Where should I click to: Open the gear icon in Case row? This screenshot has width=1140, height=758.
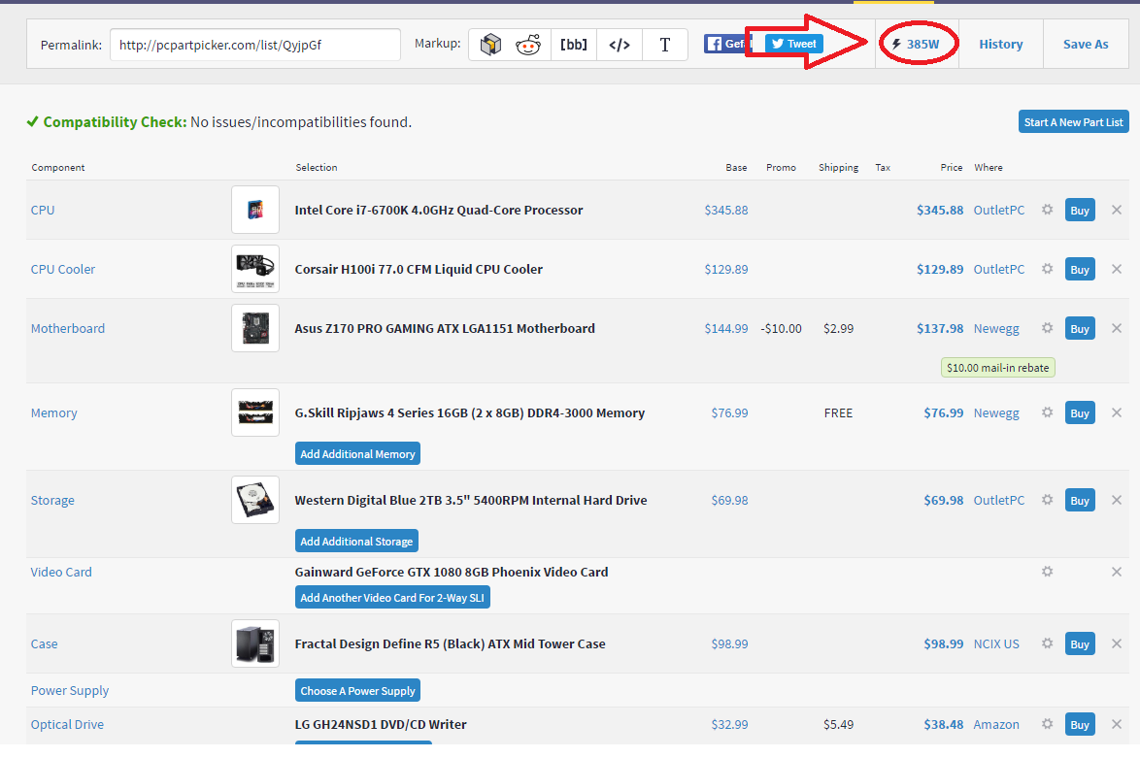click(1047, 643)
